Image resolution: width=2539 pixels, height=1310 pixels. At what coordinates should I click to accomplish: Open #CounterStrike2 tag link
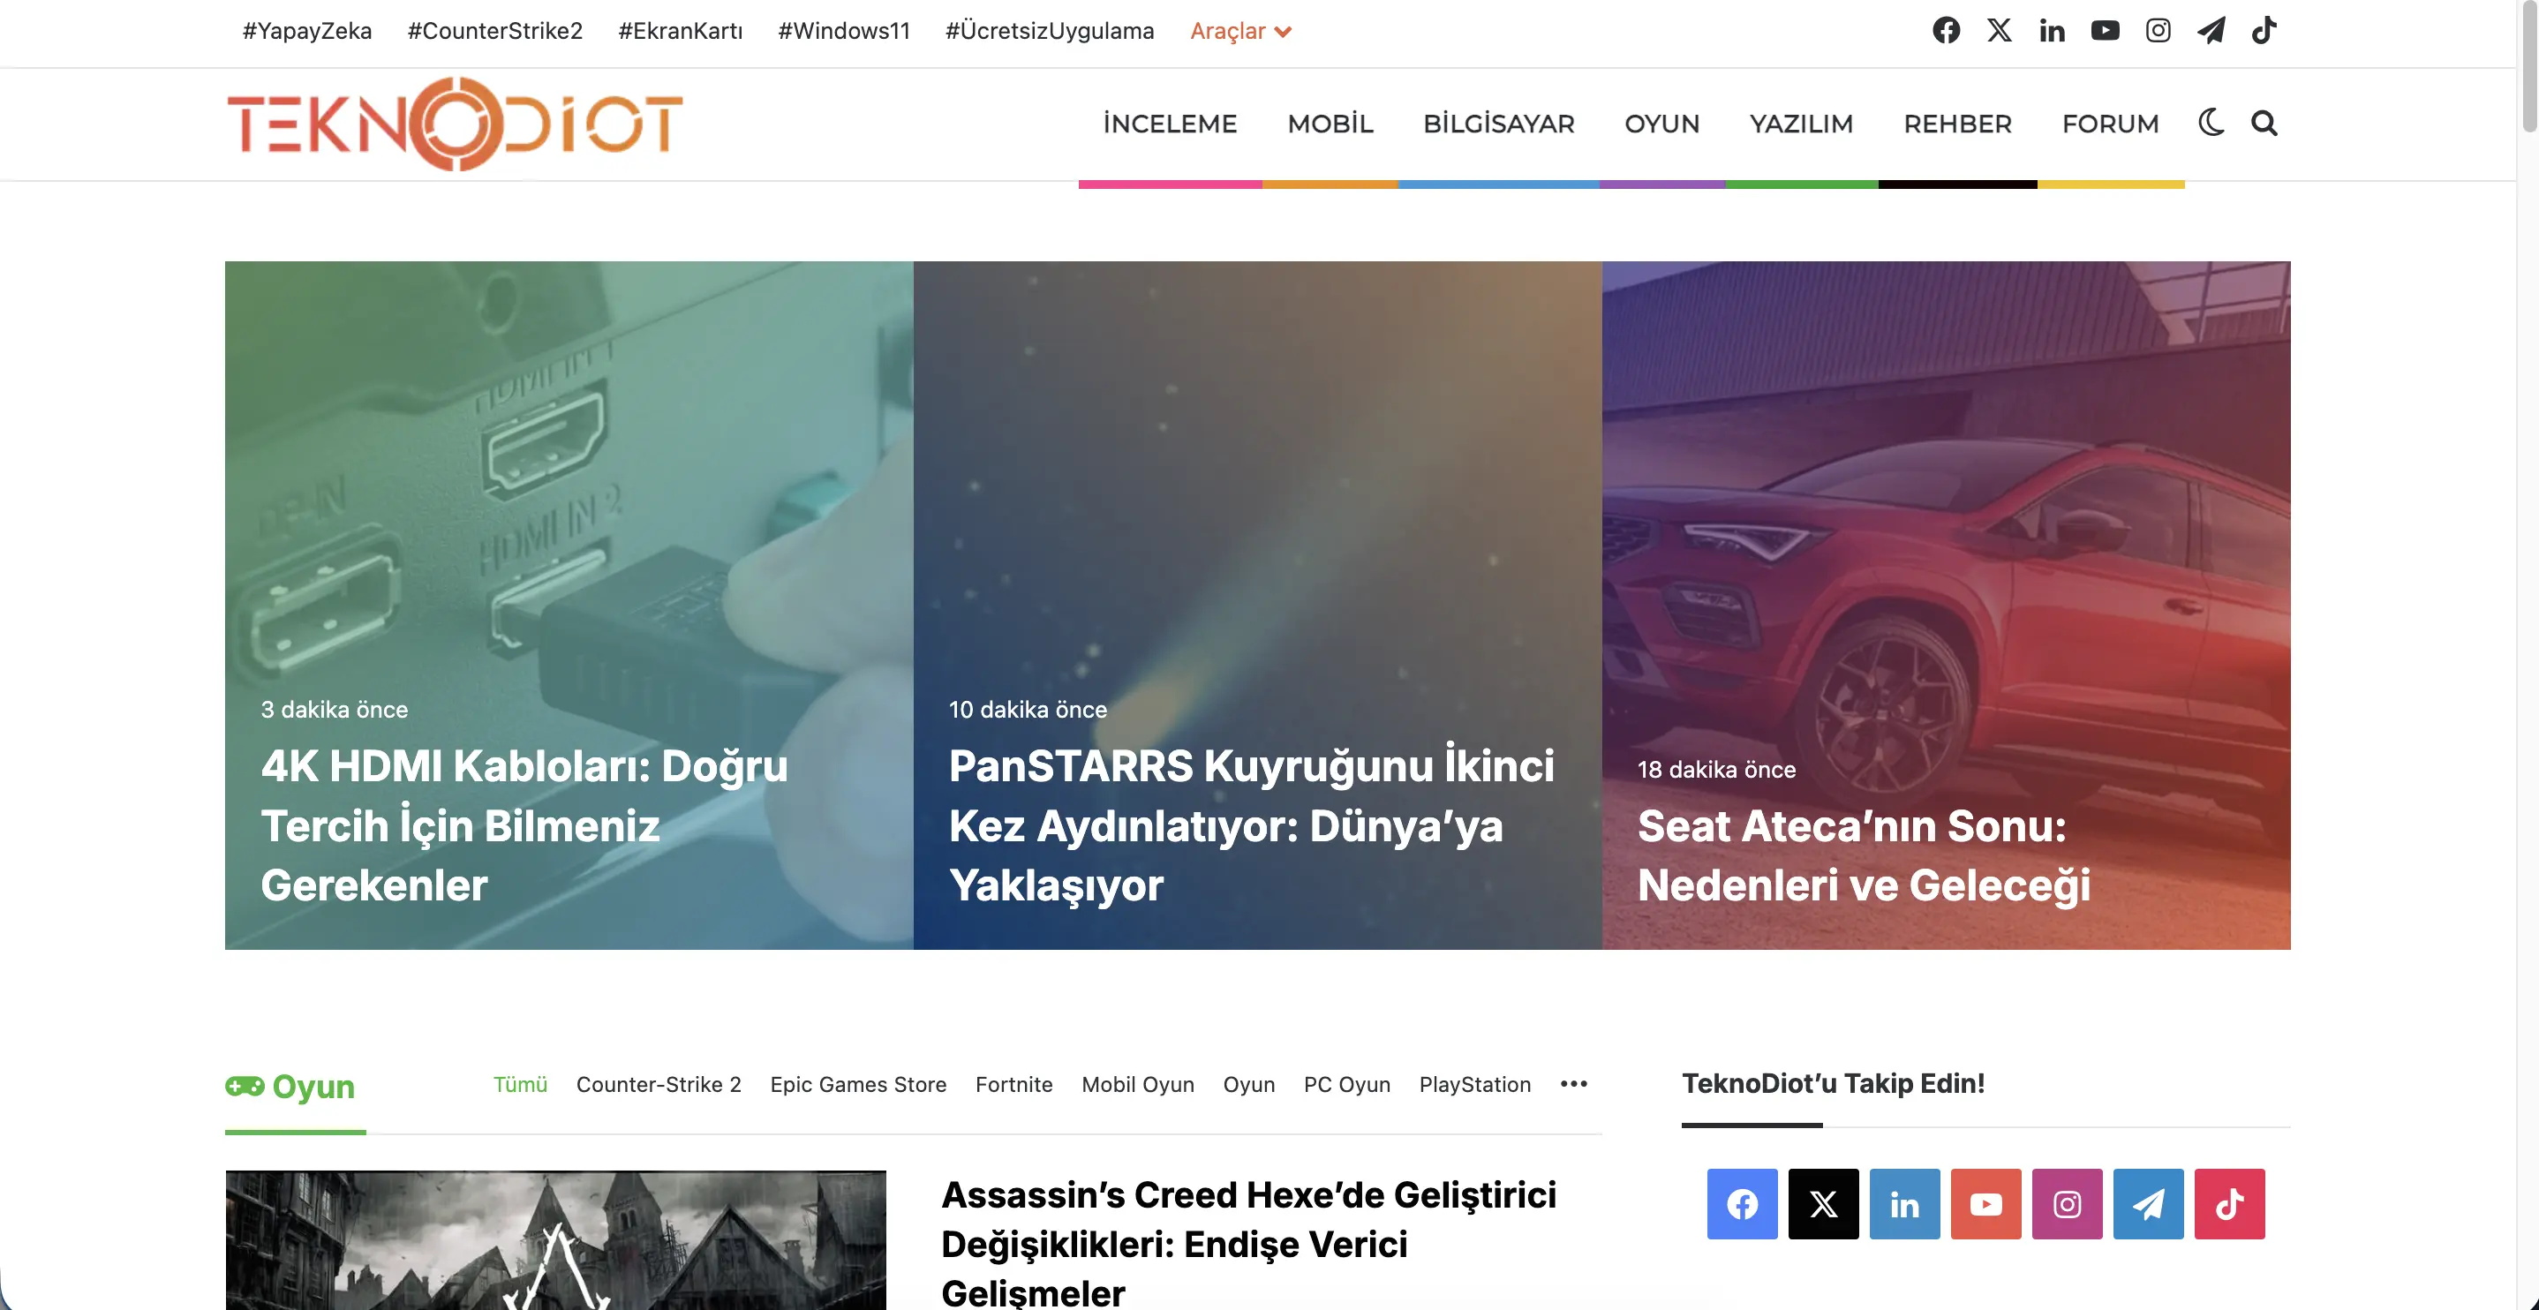point(494,31)
